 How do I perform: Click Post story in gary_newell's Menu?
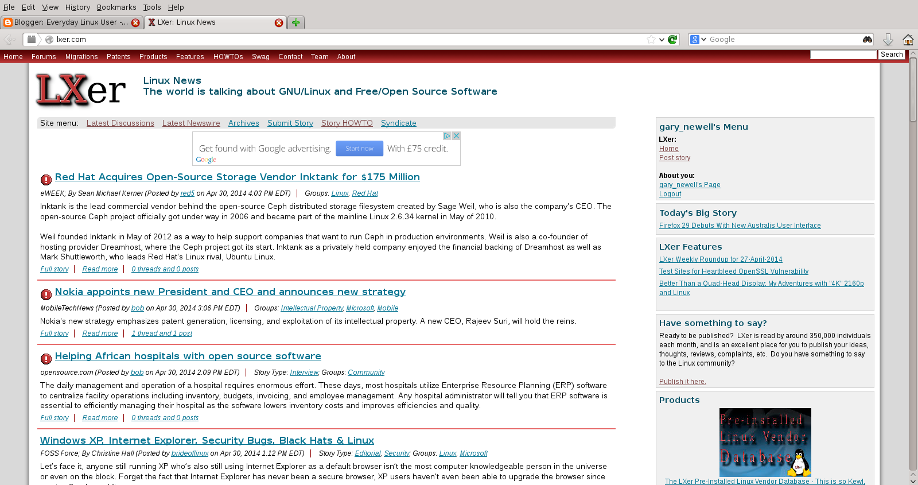click(675, 158)
